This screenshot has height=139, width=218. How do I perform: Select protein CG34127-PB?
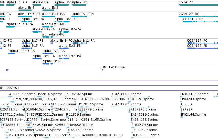[202, 48]
